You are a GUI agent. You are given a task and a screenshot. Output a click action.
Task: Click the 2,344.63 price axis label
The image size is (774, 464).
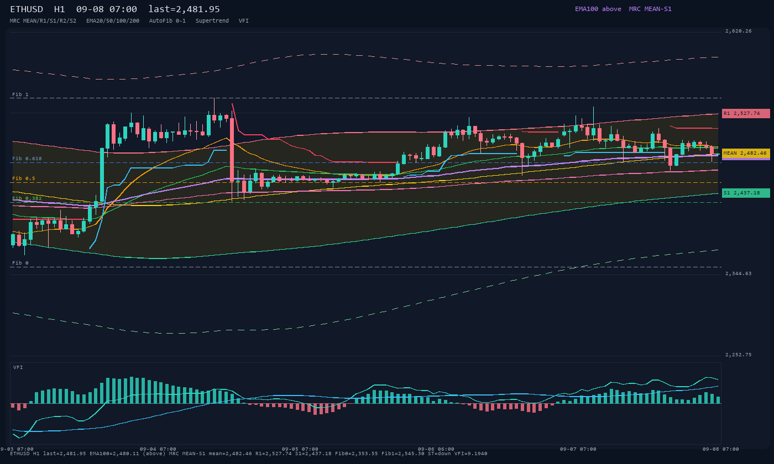click(739, 273)
